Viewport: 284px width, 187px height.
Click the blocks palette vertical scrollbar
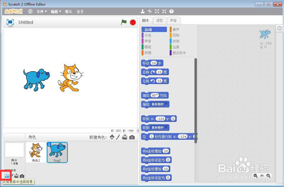196,101
